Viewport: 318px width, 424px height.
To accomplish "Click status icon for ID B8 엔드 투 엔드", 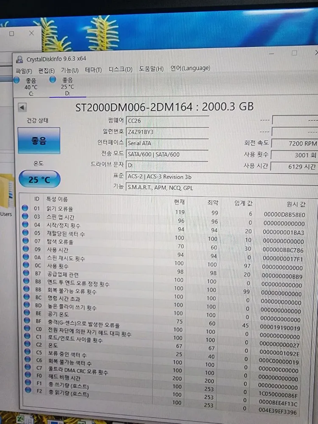I will point(26,281).
